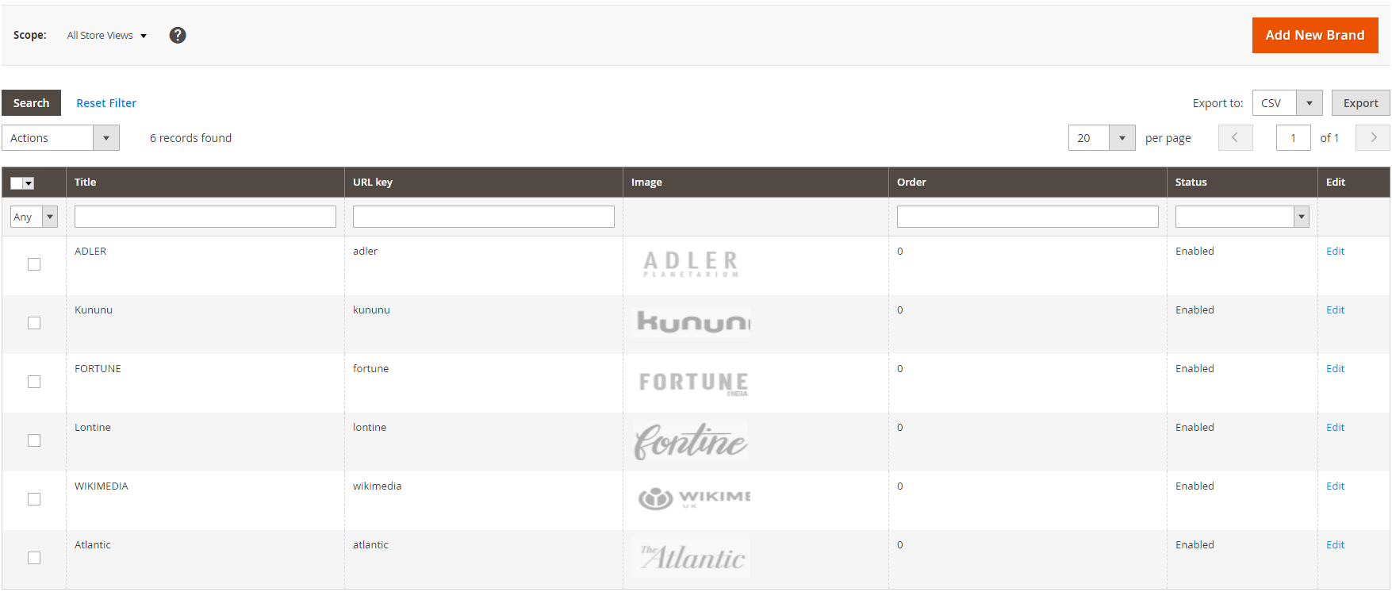The image size is (1392, 592).
Task: Click Edit link for Kununu brand
Action: (x=1335, y=310)
